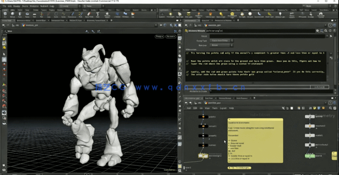Open the Main radial menu dropdown
Viewport: 339px width, 175px height.
tap(316, 6)
